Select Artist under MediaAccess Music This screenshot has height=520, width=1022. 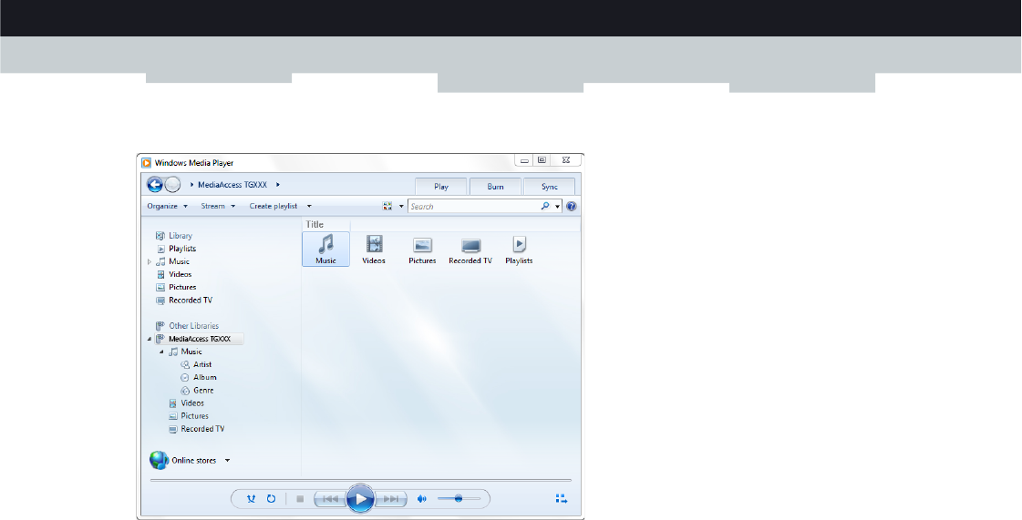coord(202,364)
